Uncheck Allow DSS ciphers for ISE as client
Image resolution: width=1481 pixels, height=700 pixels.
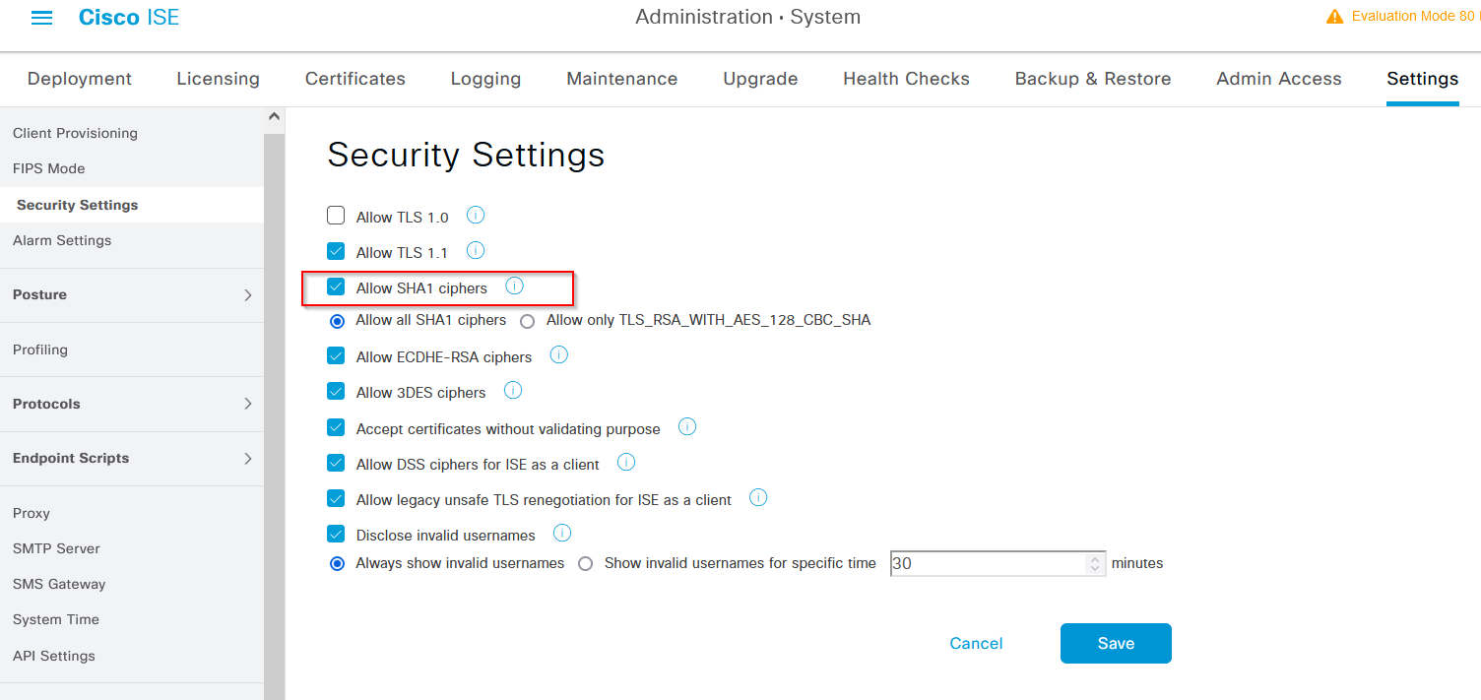point(336,464)
